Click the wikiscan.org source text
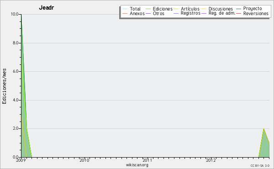The width and height of the screenshot is (274, 169). (137, 164)
